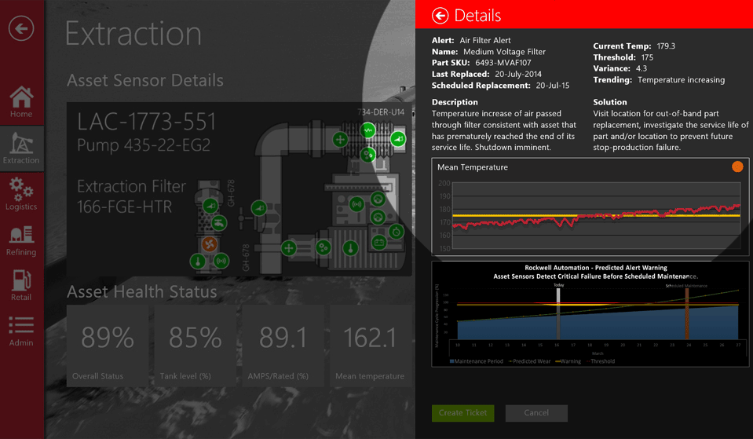The width and height of the screenshot is (753, 439).
Task: Select the 89% Overall Status tile
Action: click(108, 346)
